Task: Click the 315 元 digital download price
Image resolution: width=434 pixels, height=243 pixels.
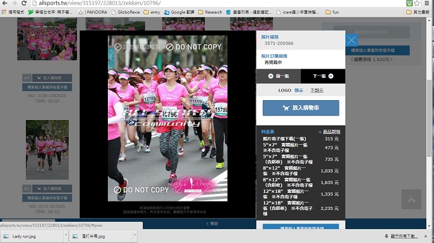Action: coord(332,139)
